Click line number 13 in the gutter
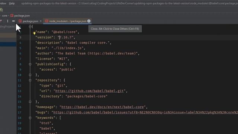This screenshot has width=238, height=134. point(19,91)
